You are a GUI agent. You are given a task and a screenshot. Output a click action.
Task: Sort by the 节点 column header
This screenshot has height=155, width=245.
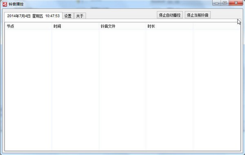point(29,26)
